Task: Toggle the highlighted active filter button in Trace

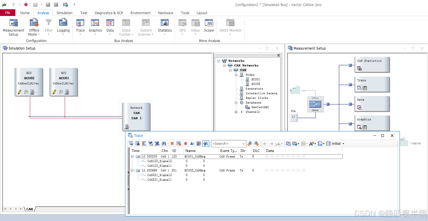Action: click(206, 144)
